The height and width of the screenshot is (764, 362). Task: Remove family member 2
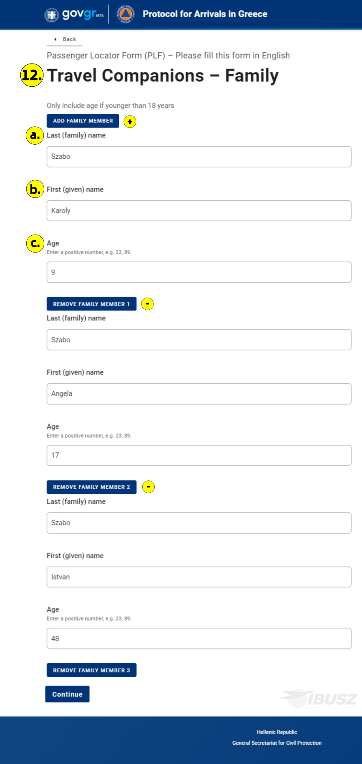coord(91,487)
